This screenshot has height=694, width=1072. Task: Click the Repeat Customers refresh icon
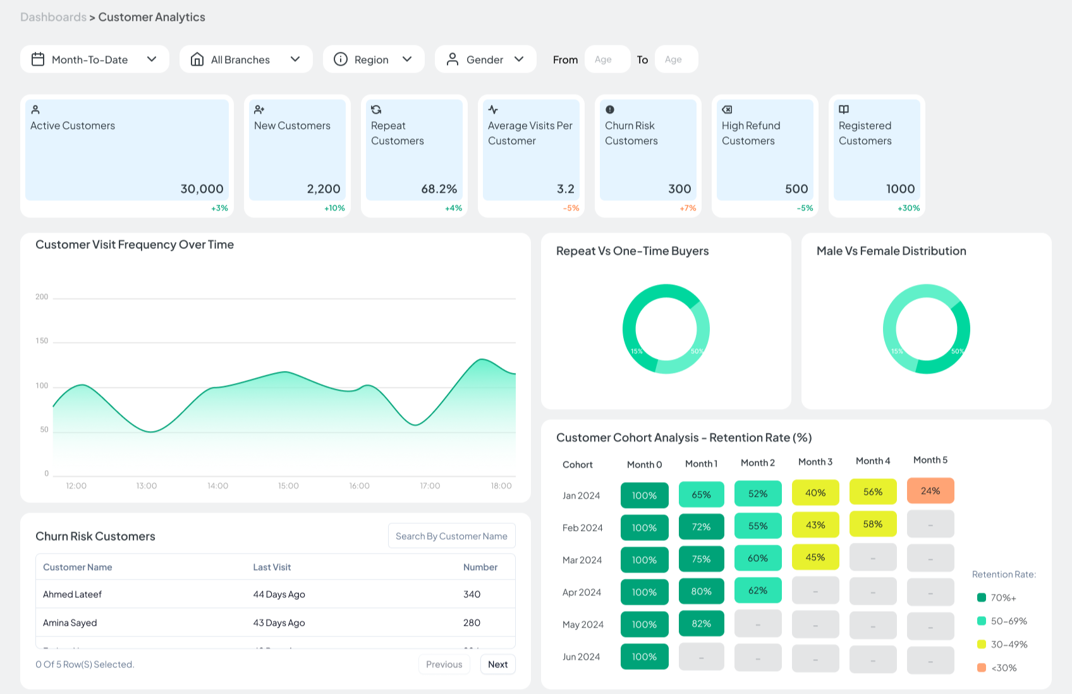tap(376, 109)
